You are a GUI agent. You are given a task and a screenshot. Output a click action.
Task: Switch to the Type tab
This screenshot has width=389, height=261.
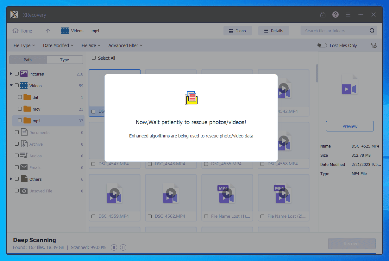[x=65, y=60]
